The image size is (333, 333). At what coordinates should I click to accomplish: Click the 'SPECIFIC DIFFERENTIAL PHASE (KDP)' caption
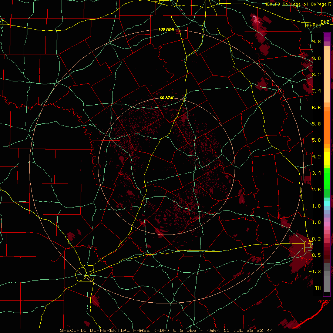[116, 330]
